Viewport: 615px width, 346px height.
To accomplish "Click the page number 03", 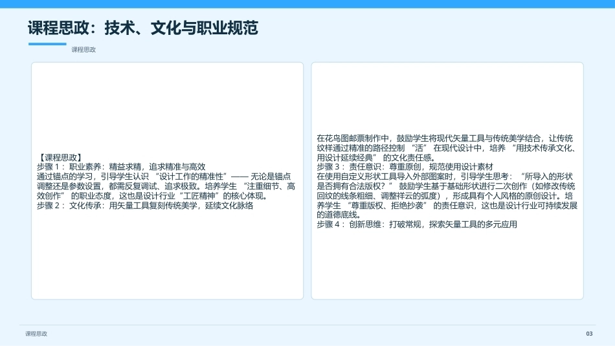I will [589, 334].
